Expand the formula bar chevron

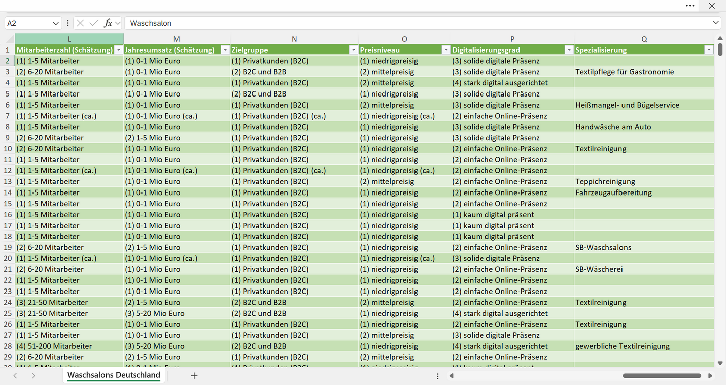pos(716,23)
